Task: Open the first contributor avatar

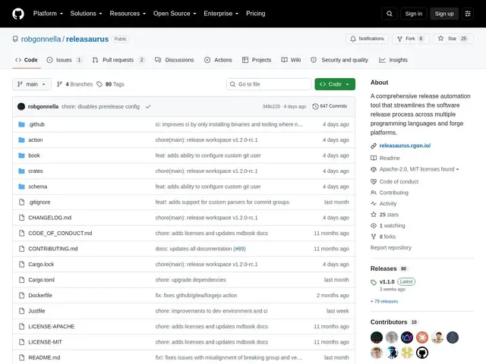Action: click(x=377, y=337)
